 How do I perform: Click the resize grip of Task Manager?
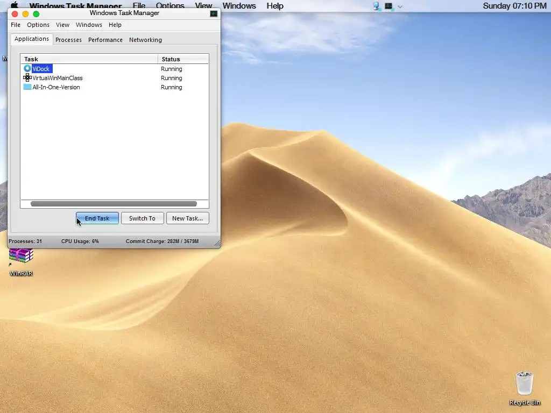pyautogui.click(x=217, y=244)
